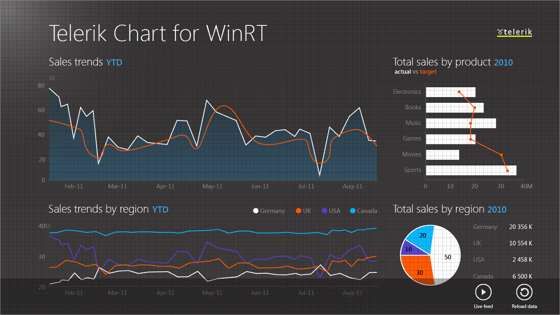Image resolution: width=560 pixels, height=315 pixels.
Task: Click the Live feed text label
Action: [483, 306]
